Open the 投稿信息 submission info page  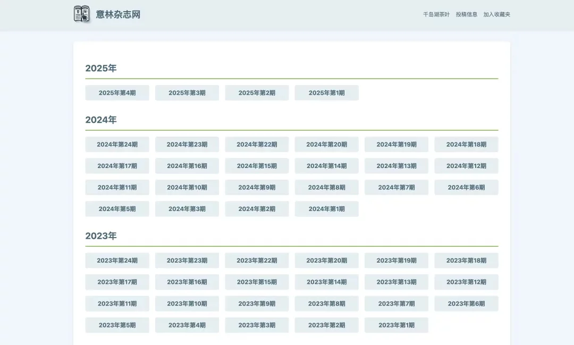(466, 14)
